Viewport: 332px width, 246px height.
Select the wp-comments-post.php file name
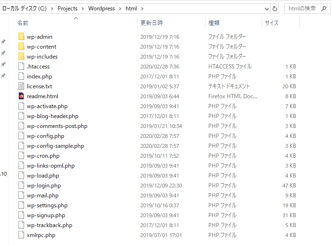tap(57, 126)
